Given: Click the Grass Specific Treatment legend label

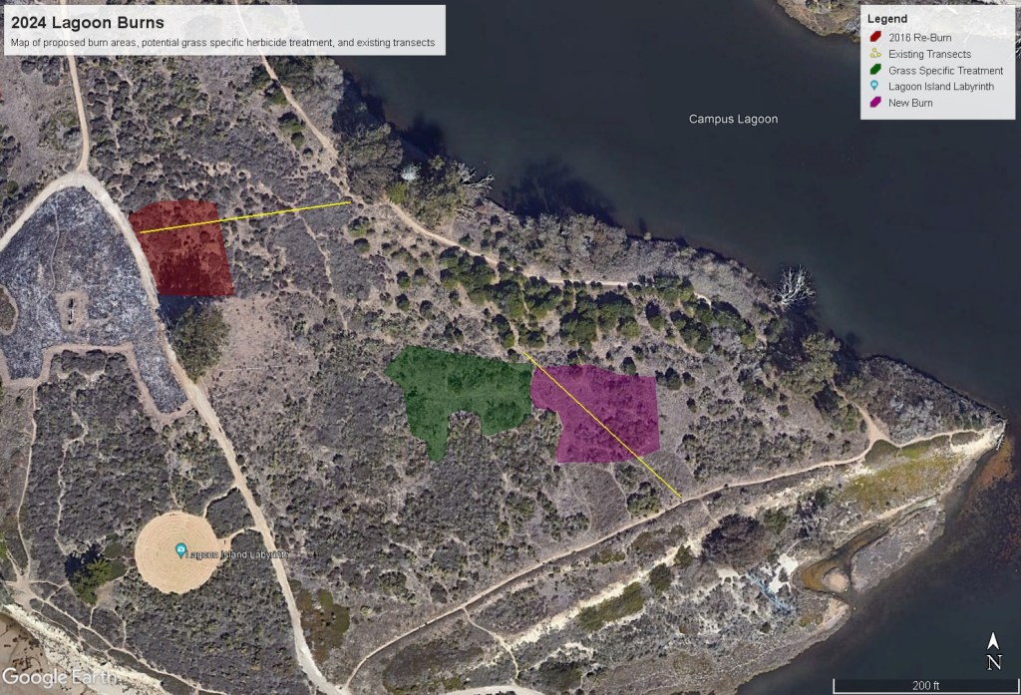Looking at the screenshot, I should [x=945, y=71].
